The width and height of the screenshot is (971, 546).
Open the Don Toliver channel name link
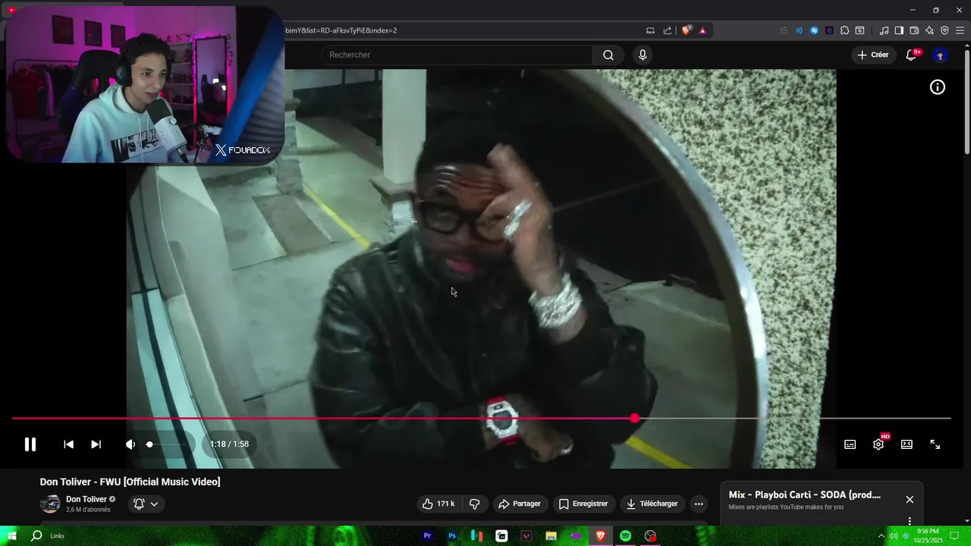(86, 499)
